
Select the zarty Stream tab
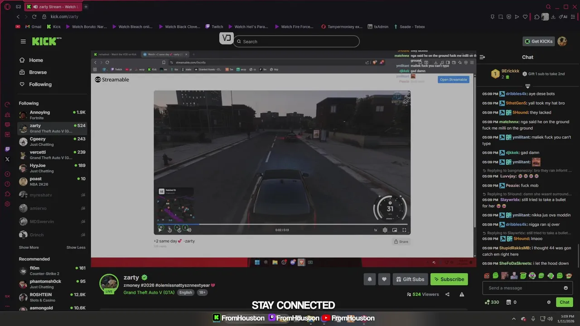pos(53,7)
